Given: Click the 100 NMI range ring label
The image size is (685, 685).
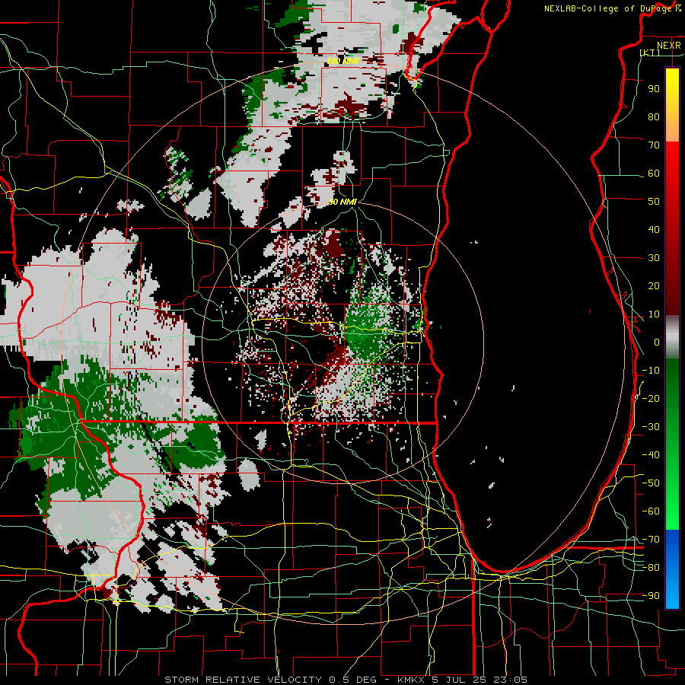Looking at the screenshot, I should 343,61.
